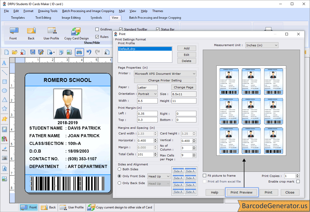310x212 pixels.
Task: Increase Print Copies using the stepper
Action: coord(297,175)
